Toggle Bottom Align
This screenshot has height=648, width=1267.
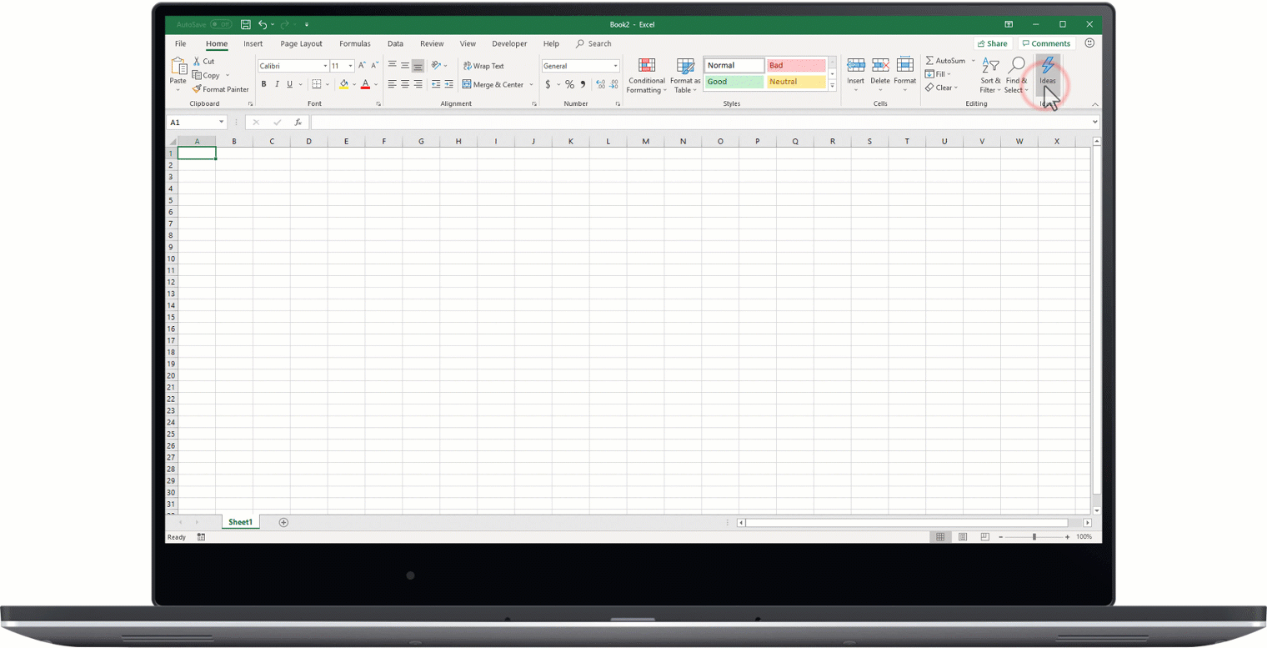point(418,66)
